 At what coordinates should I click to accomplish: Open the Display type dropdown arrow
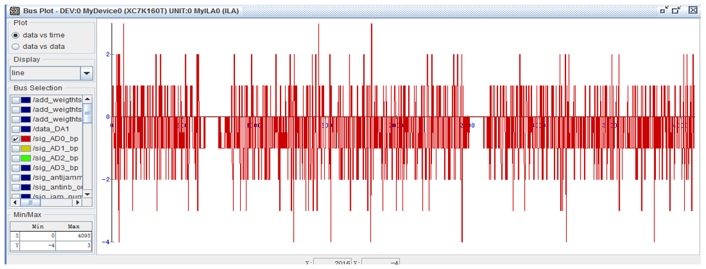click(x=86, y=73)
